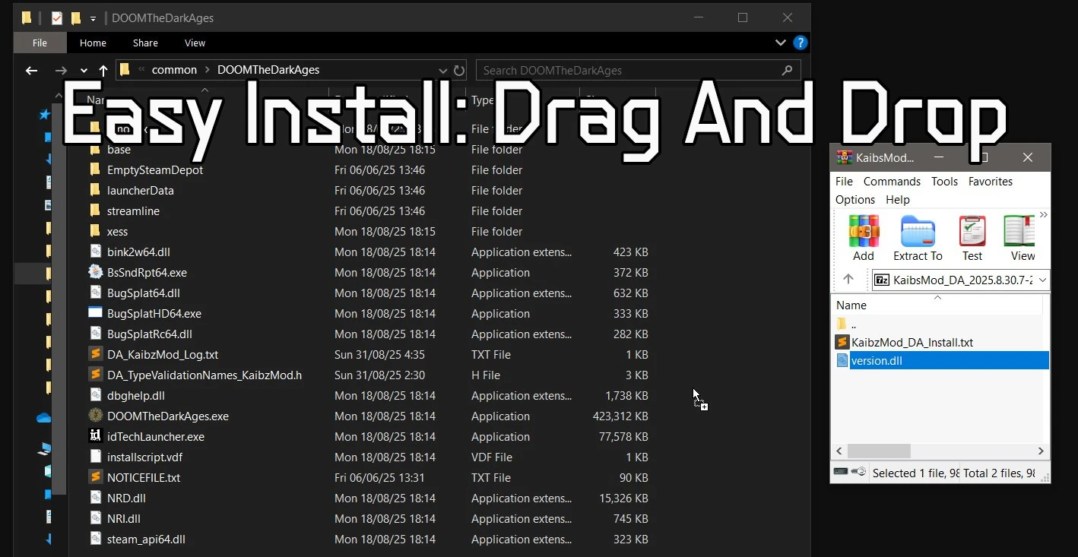Open the WinRAR archive path dropdown
The height and width of the screenshot is (557, 1078).
[x=1042, y=280]
